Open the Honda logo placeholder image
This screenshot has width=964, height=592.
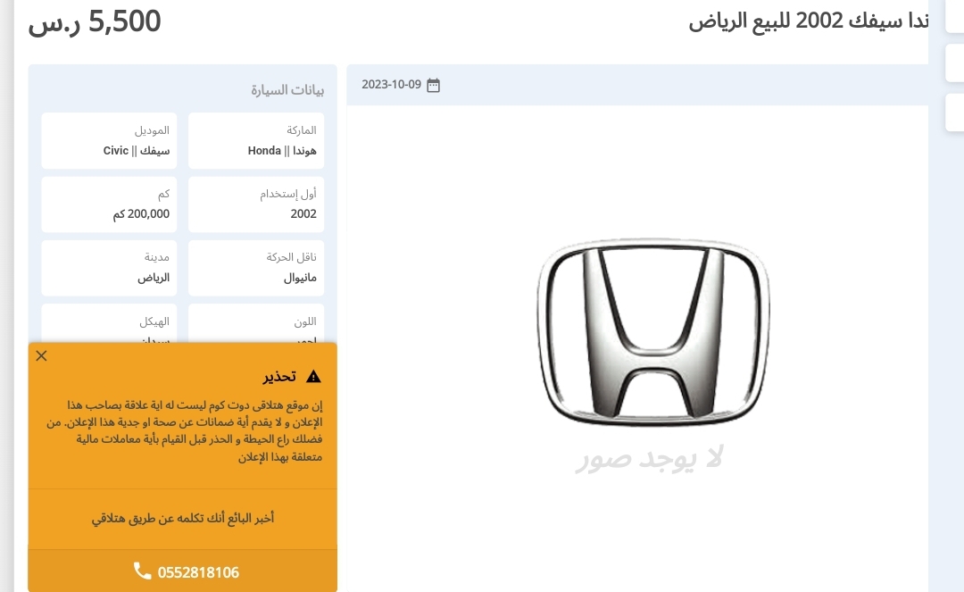click(x=652, y=332)
